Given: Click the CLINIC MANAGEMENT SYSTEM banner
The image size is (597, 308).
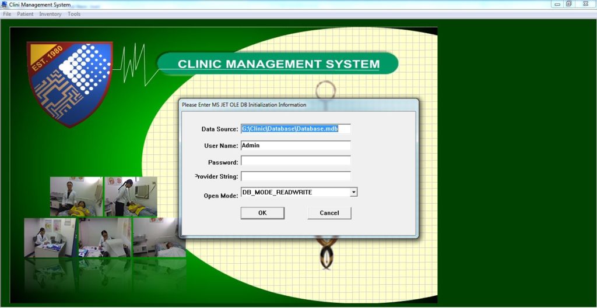Looking at the screenshot, I should [278, 63].
